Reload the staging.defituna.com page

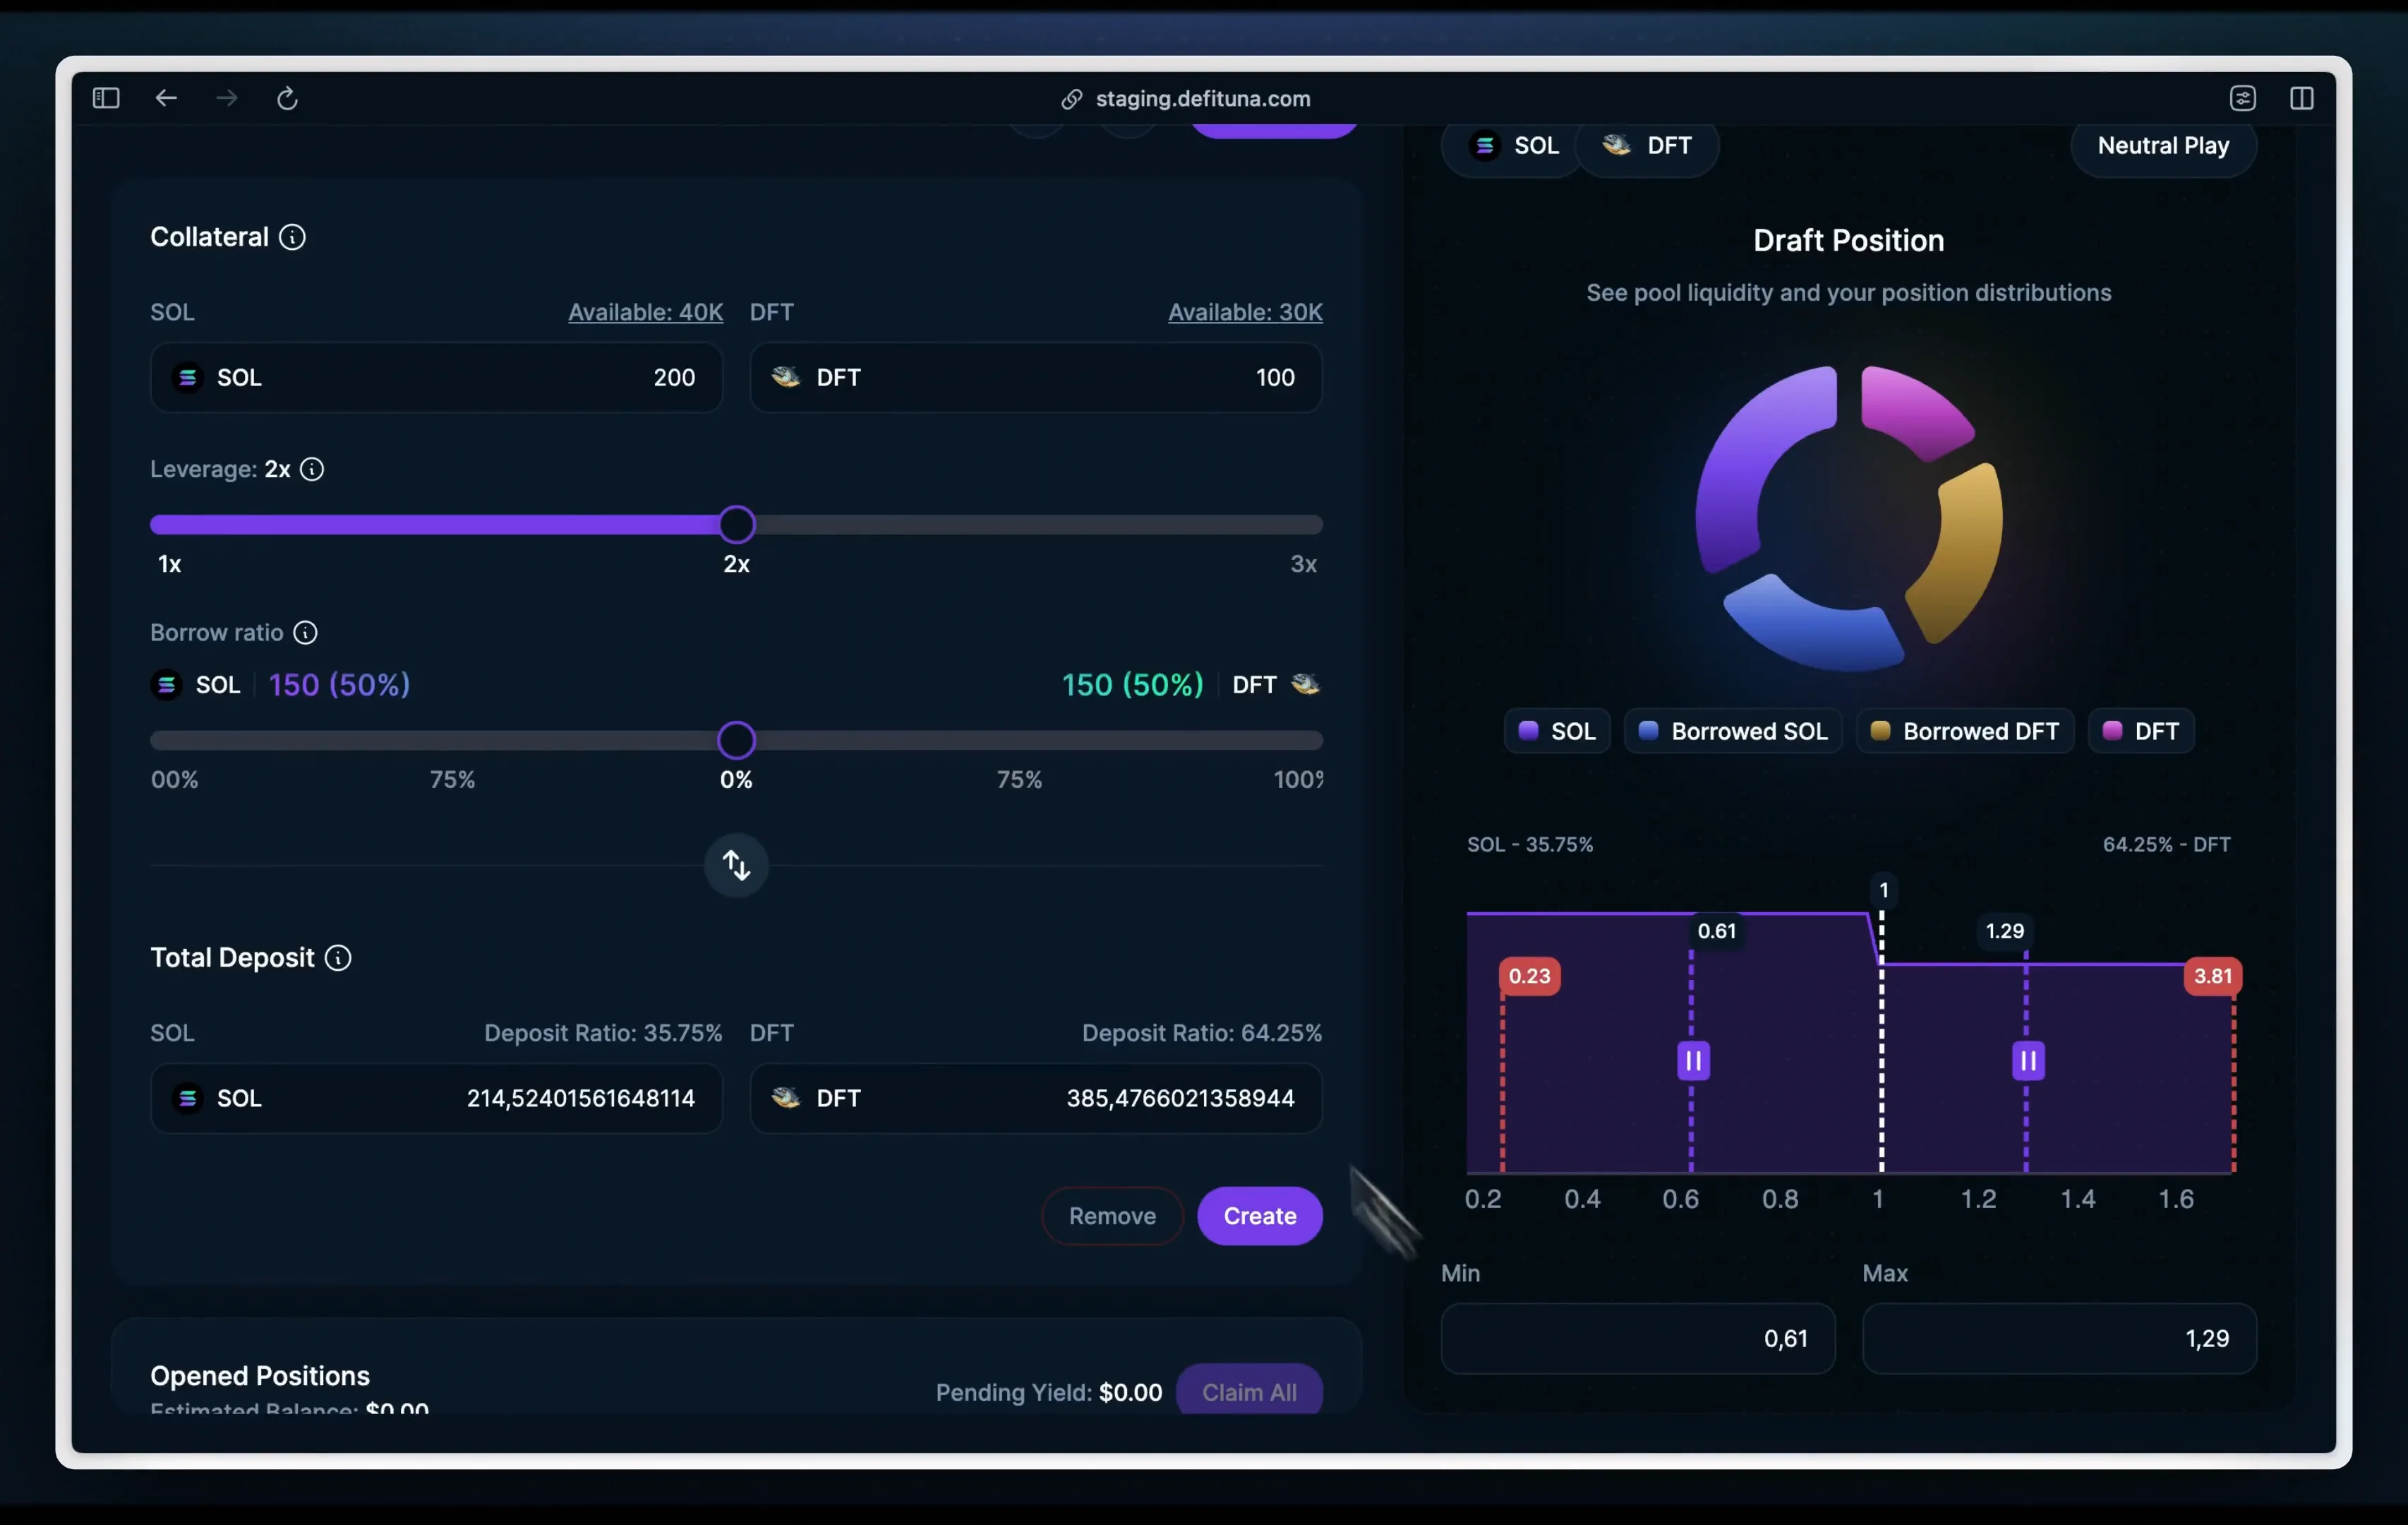click(x=288, y=98)
